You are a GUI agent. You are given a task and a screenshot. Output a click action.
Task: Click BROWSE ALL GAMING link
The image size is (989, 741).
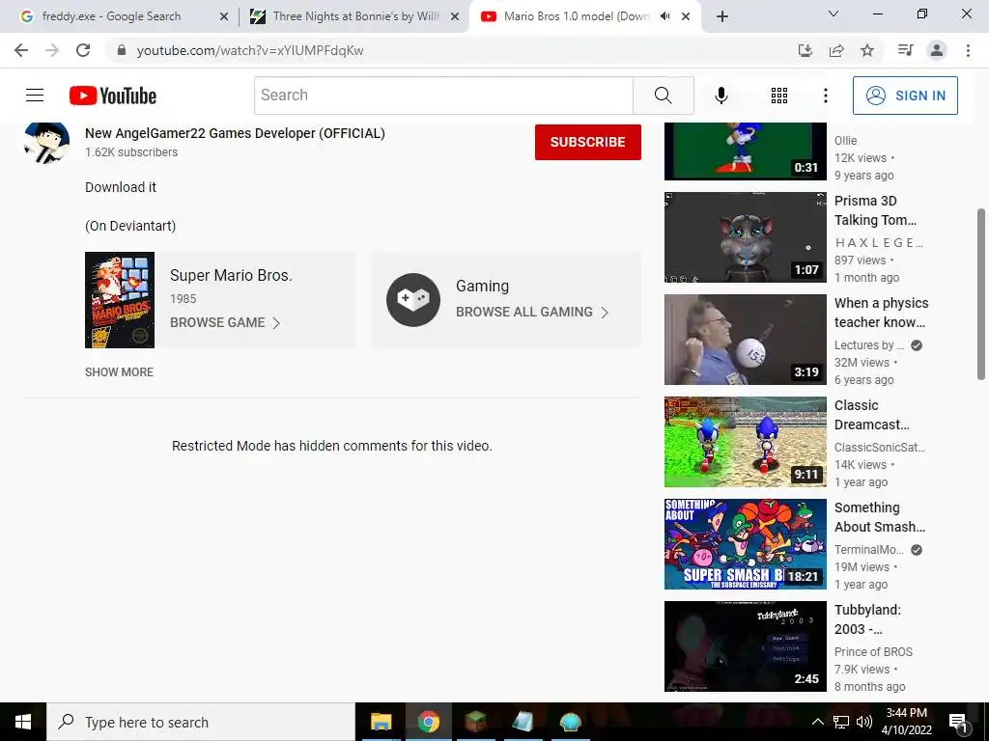tap(532, 312)
